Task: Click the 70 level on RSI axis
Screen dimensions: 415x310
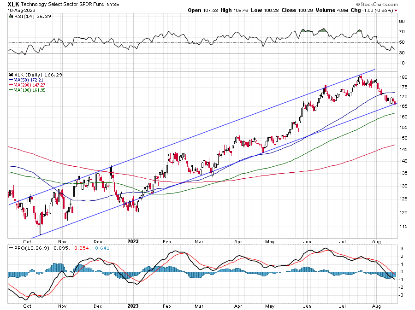Action: click(x=402, y=32)
